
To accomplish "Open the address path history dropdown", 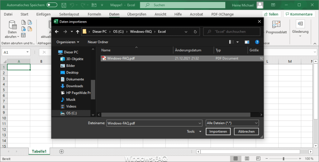I will pos(186,32).
